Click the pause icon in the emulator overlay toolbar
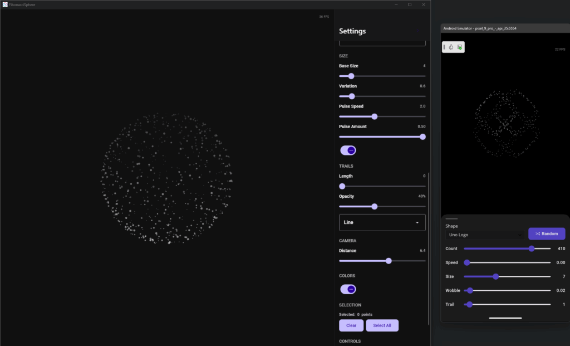Screen dimensions: 570x346 444,47
